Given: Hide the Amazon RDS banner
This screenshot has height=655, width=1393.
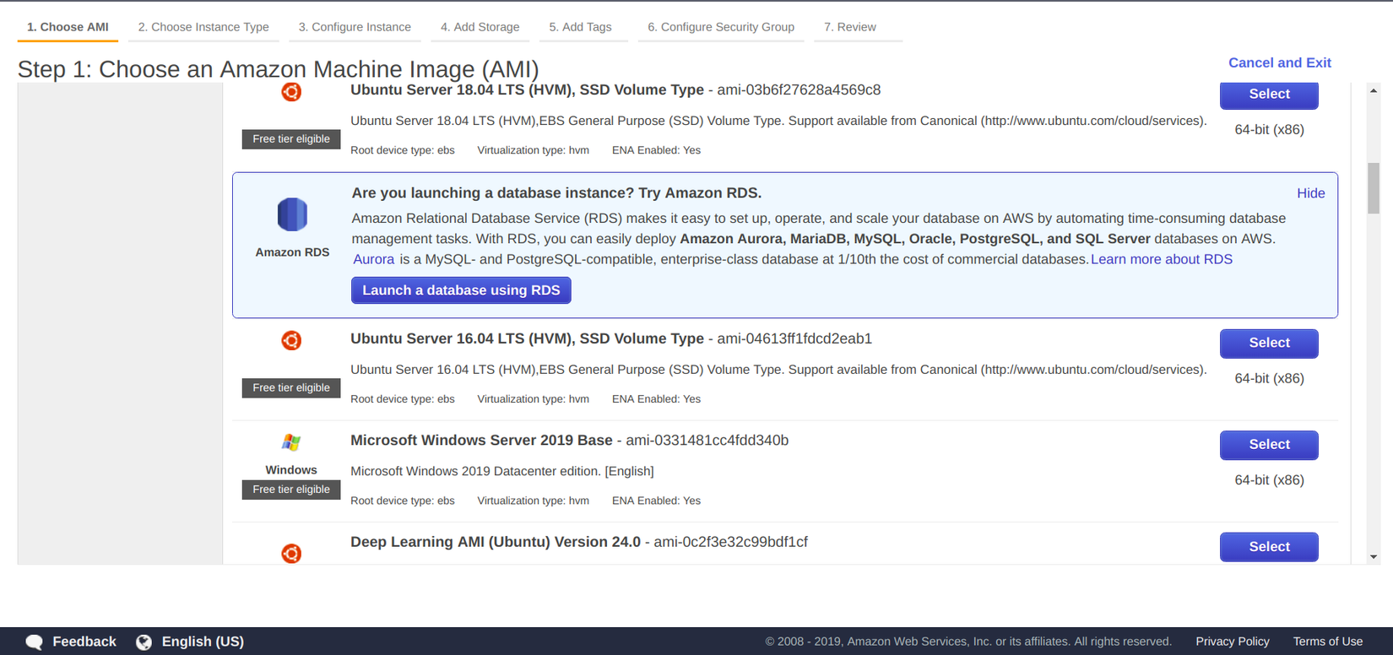Looking at the screenshot, I should (1310, 193).
